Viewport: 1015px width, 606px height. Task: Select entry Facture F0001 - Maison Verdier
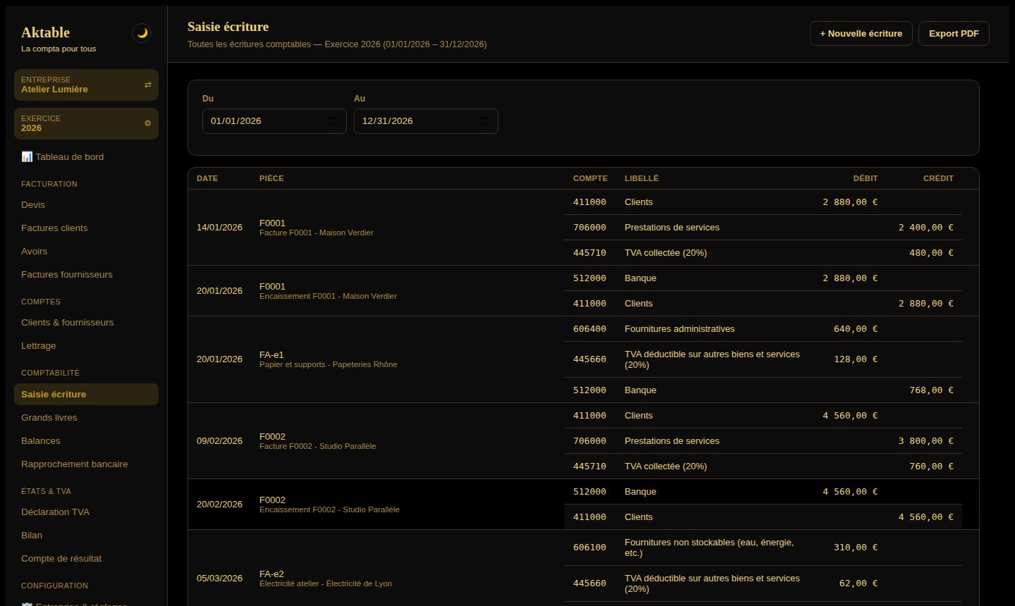pyautogui.click(x=316, y=233)
